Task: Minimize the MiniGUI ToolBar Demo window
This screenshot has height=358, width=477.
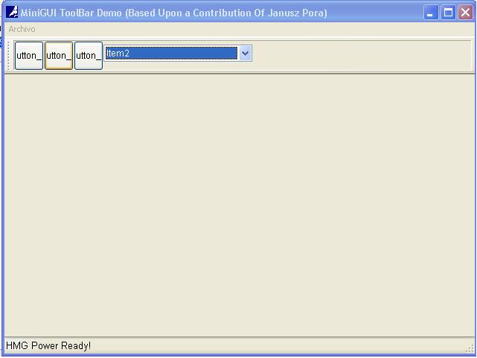Action: [431, 13]
